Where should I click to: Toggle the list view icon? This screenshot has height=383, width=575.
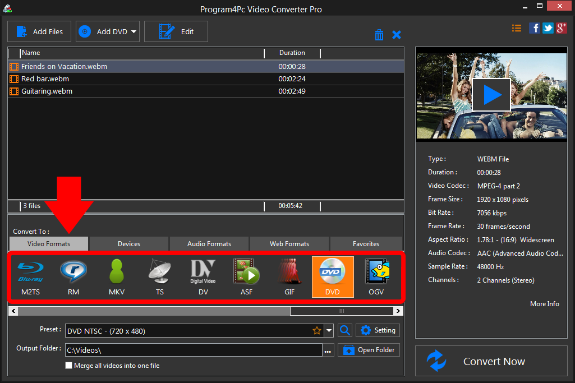[516, 27]
